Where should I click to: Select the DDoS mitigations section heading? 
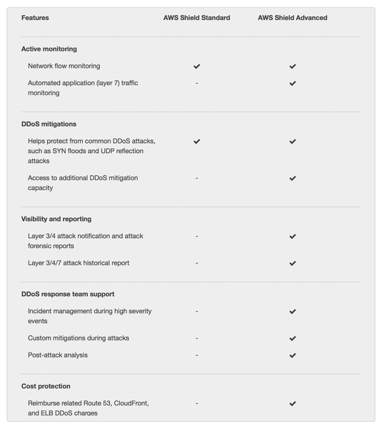(49, 124)
